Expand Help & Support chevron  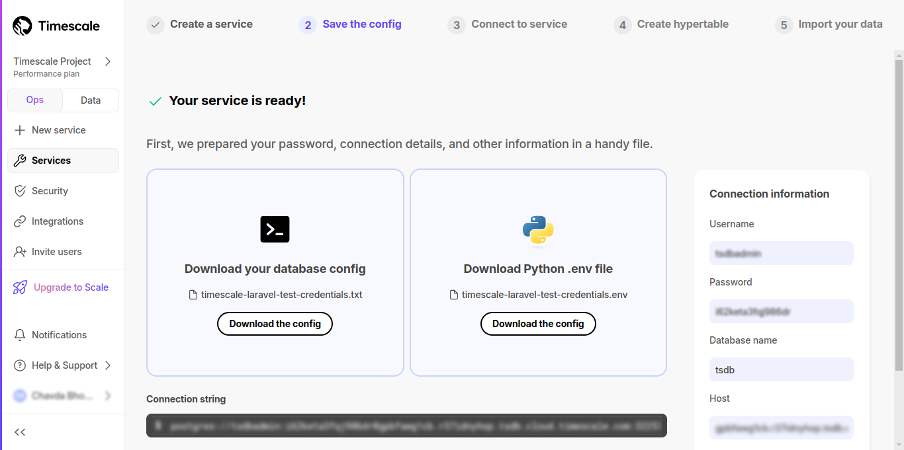point(108,365)
